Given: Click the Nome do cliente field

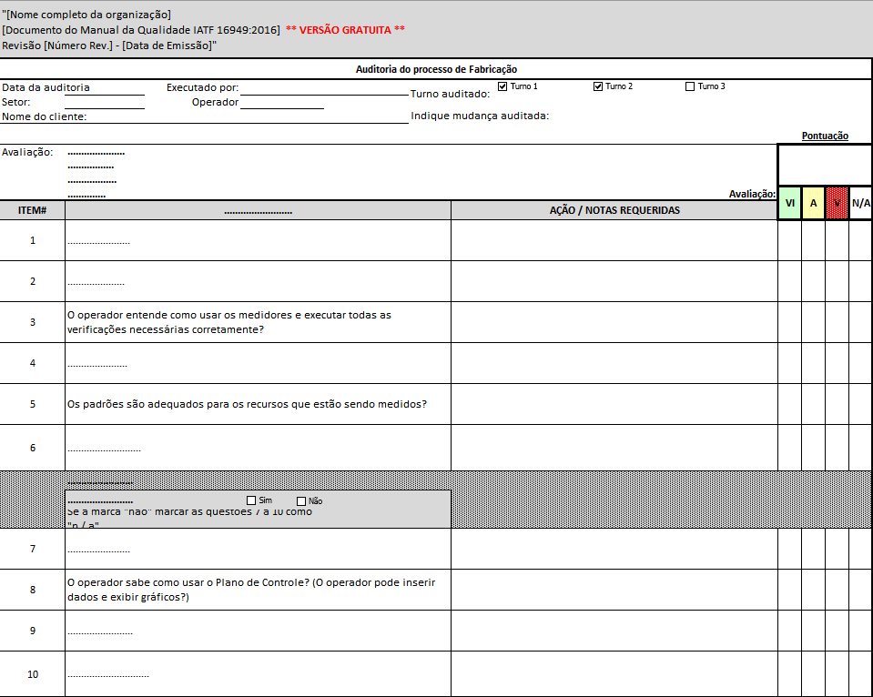Looking at the screenshot, I should (228, 116).
